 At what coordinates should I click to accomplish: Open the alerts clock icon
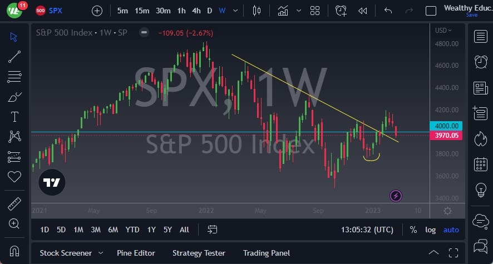pyautogui.click(x=480, y=62)
